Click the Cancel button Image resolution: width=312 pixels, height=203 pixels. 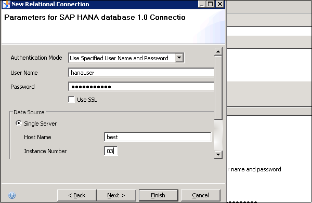coord(201,195)
